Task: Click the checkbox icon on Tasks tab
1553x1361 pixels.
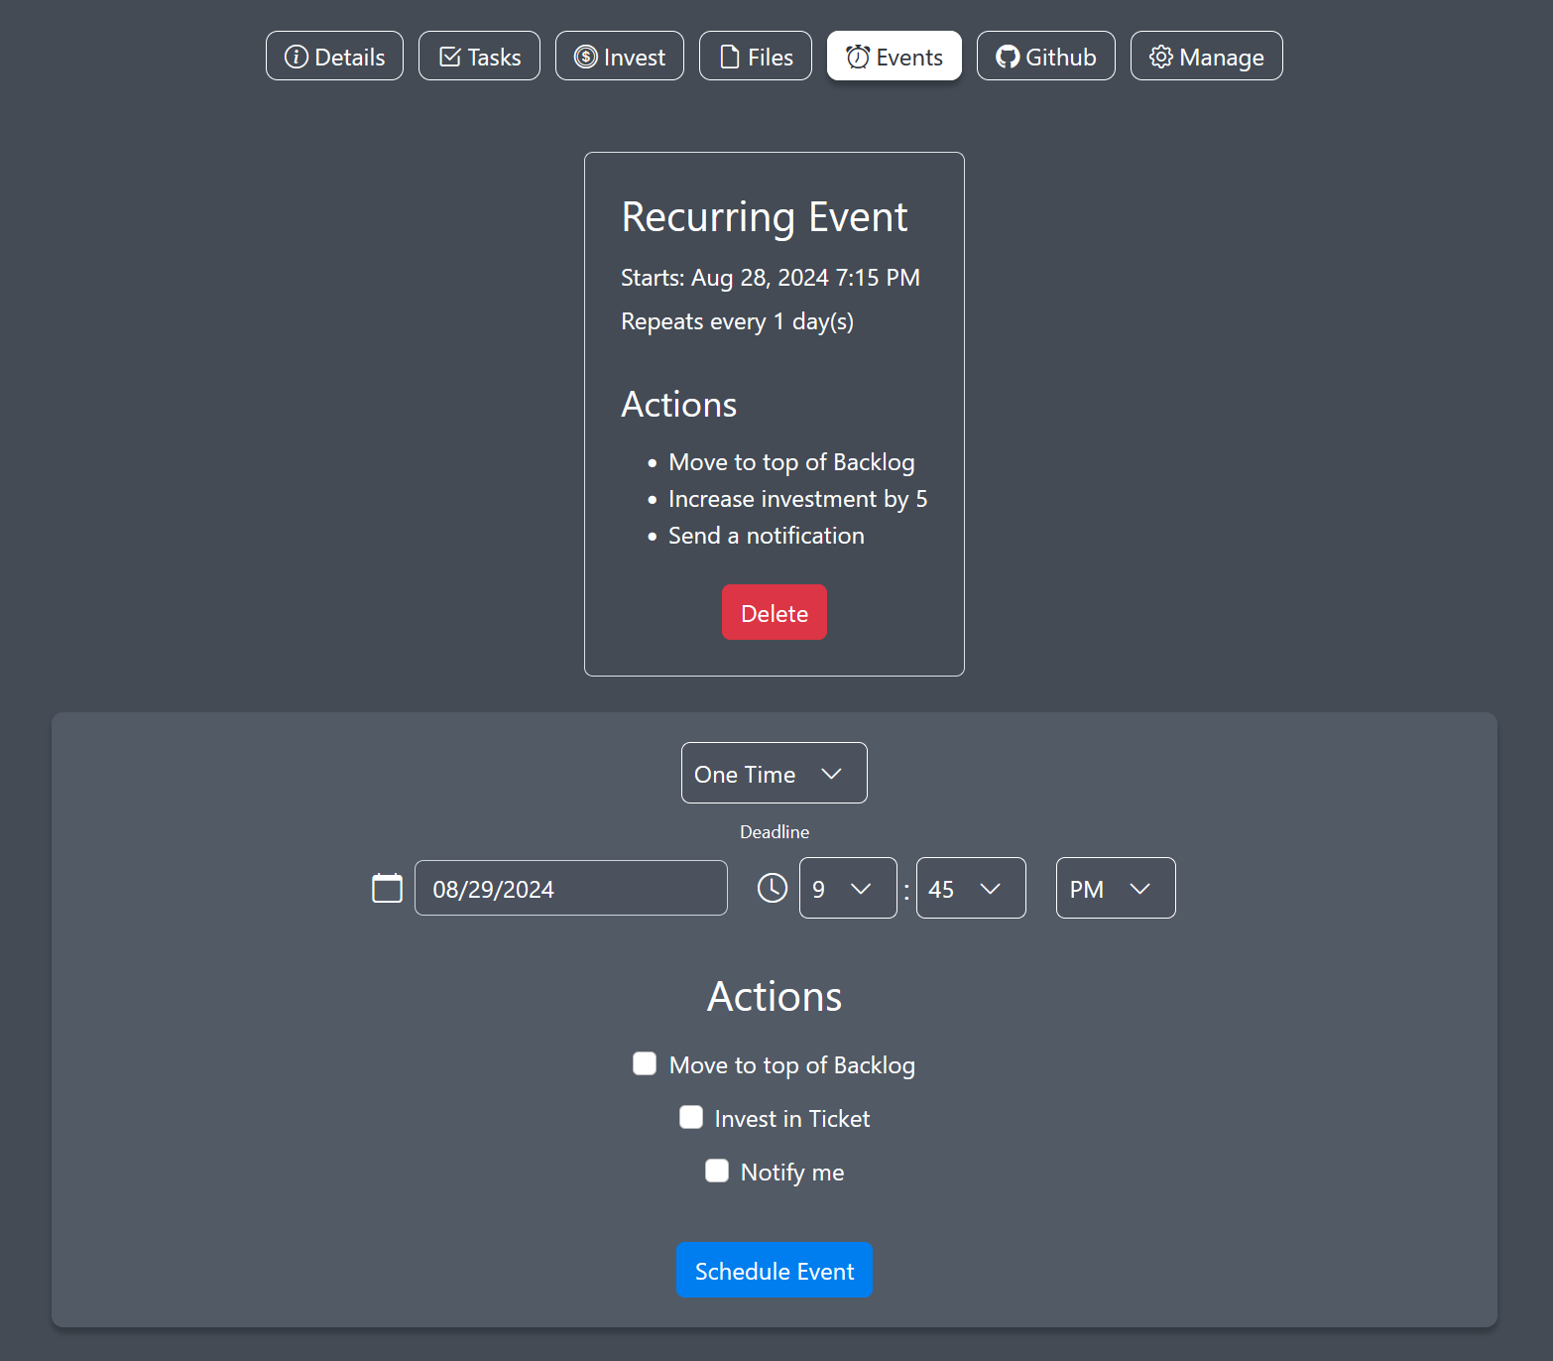Action: tap(450, 57)
